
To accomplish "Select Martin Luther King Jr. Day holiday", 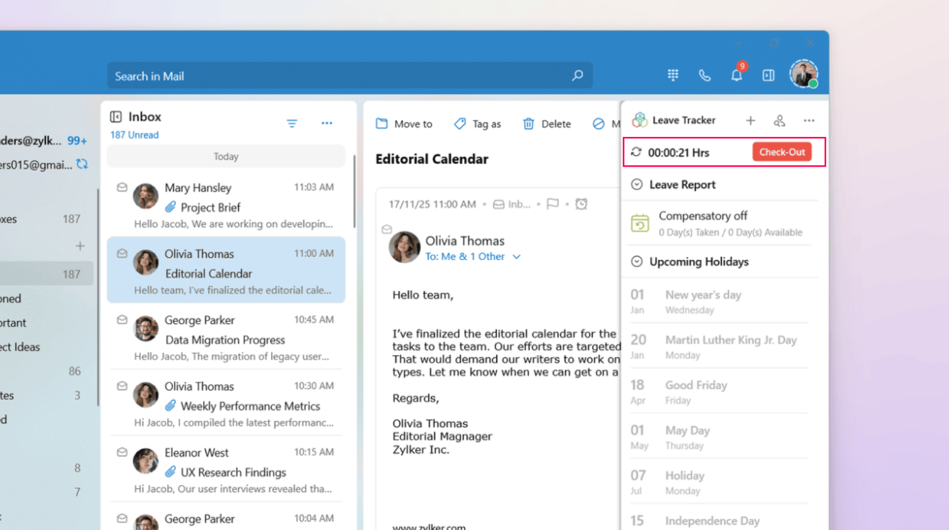I will (720, 346).
